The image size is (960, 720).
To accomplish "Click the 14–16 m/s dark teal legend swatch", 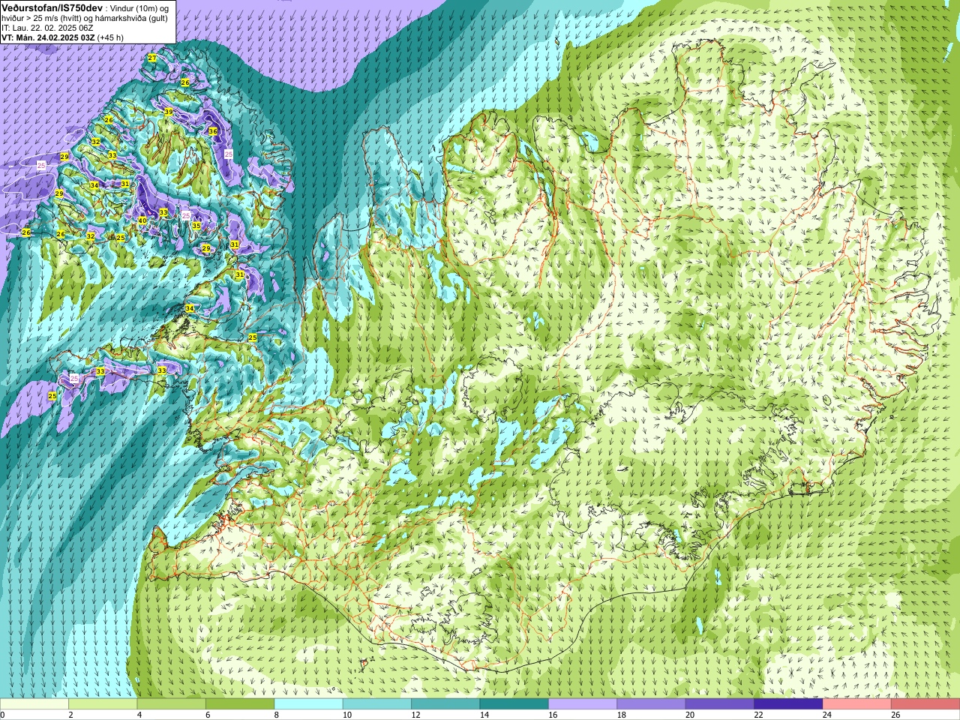I will 514,704.
